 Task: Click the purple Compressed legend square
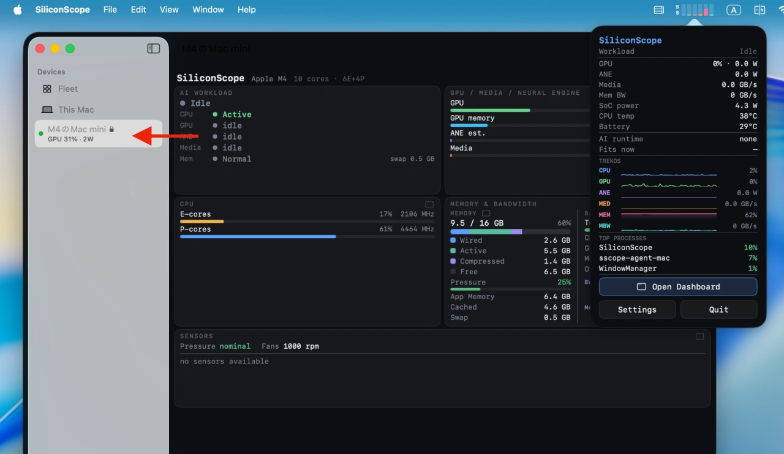pyautogui.click(x=453, y=261)
